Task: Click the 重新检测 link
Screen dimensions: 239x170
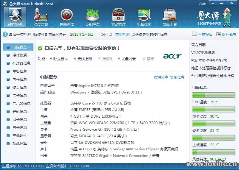Action: 122,35
